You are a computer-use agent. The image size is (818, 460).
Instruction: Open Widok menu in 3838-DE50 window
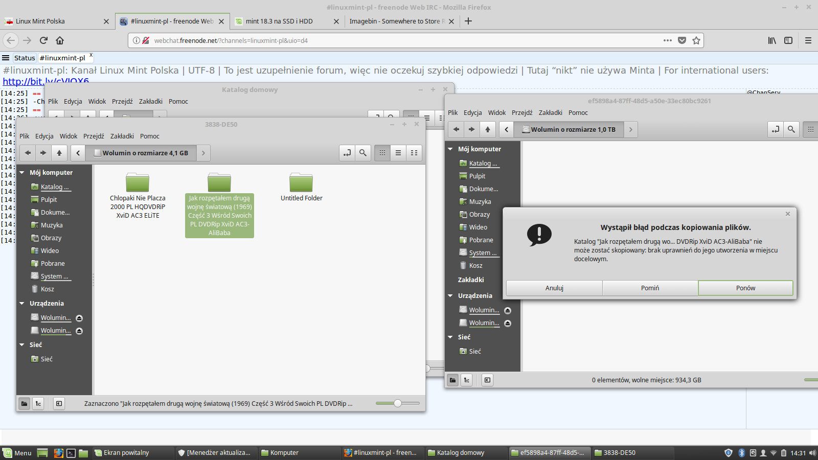tap(69, 136)
